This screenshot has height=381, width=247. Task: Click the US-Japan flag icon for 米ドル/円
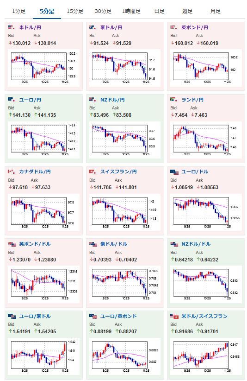tap(12, 27)
